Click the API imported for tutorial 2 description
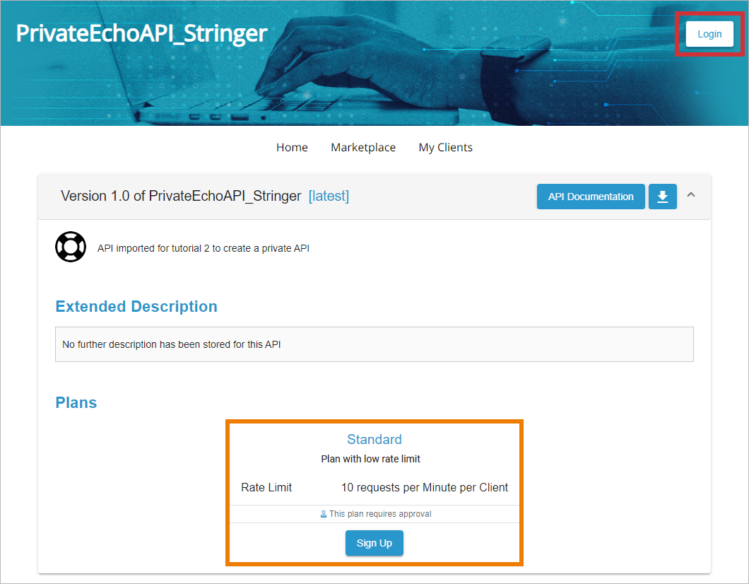Screen dimensions: 749x584 (x=203, y=248)
